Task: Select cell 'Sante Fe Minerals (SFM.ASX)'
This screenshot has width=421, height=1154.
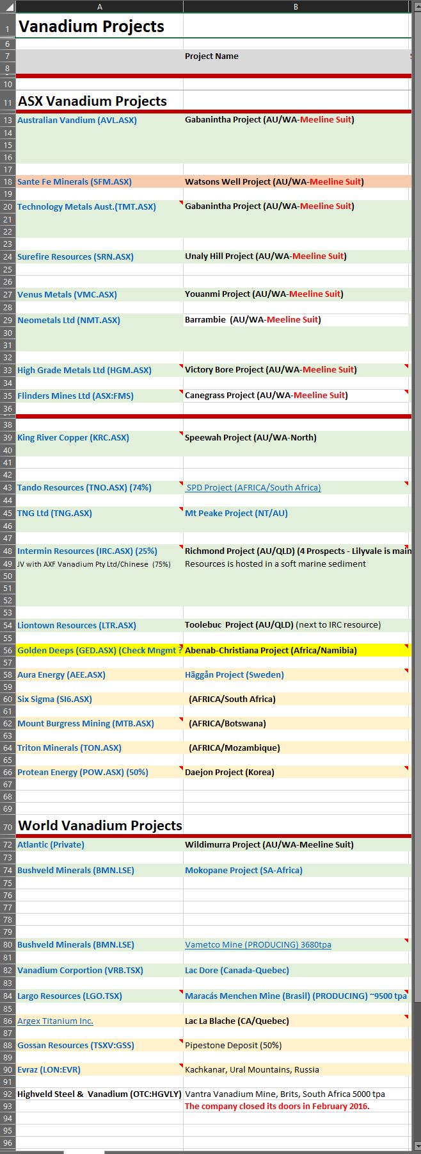Action: (99, 181)
